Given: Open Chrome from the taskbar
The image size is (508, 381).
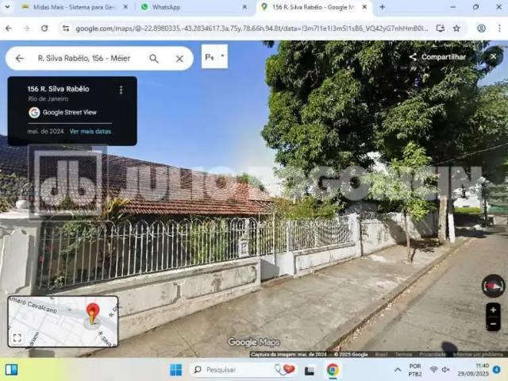Looking at the screenshot, I should (333, 370).
